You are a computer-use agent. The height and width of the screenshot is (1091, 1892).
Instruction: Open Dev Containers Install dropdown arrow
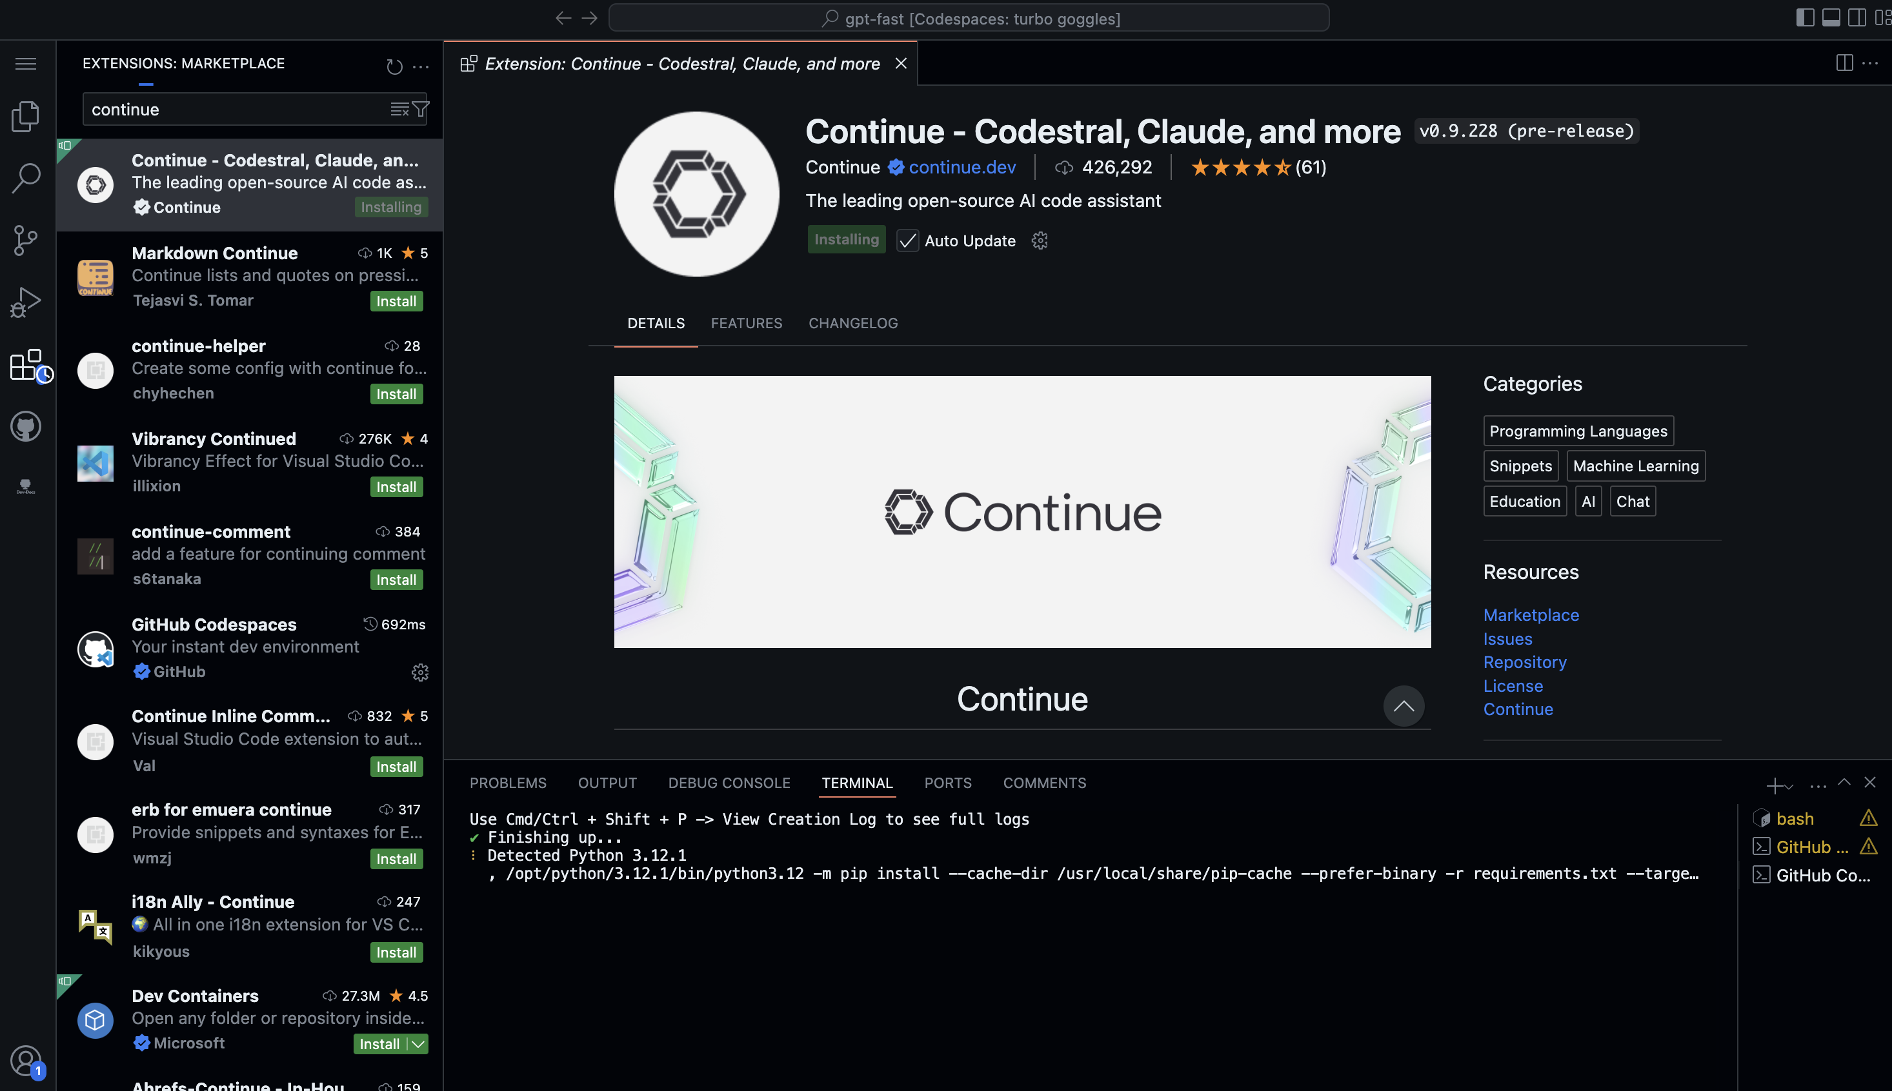(418, 1044)
